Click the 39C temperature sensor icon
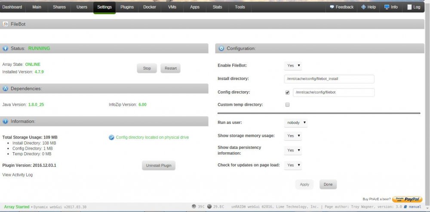The height and width of the screenshot is (212, 430). coord(194,206)
